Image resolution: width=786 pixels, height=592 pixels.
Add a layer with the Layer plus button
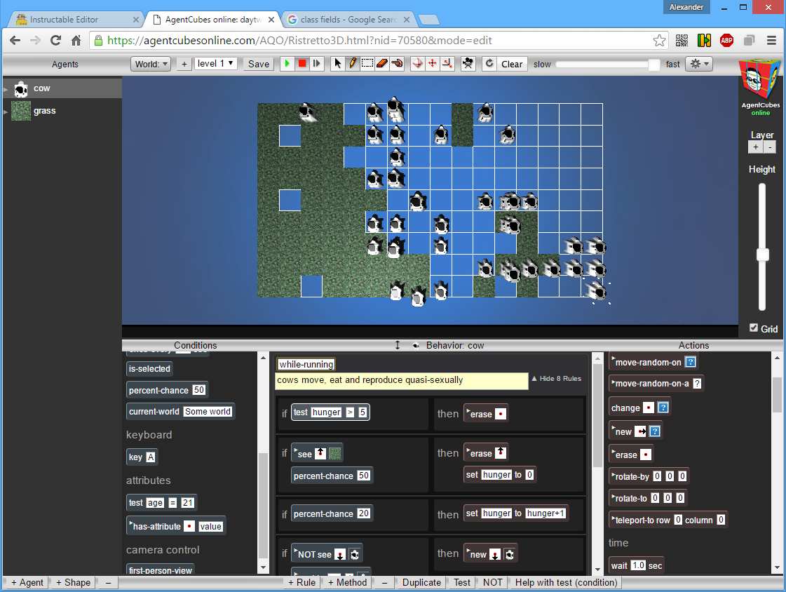point(755,147)
